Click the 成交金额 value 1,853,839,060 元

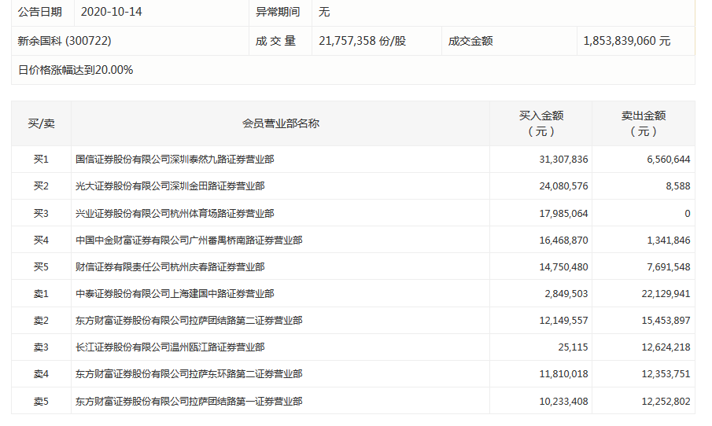[x=626, y=41]
